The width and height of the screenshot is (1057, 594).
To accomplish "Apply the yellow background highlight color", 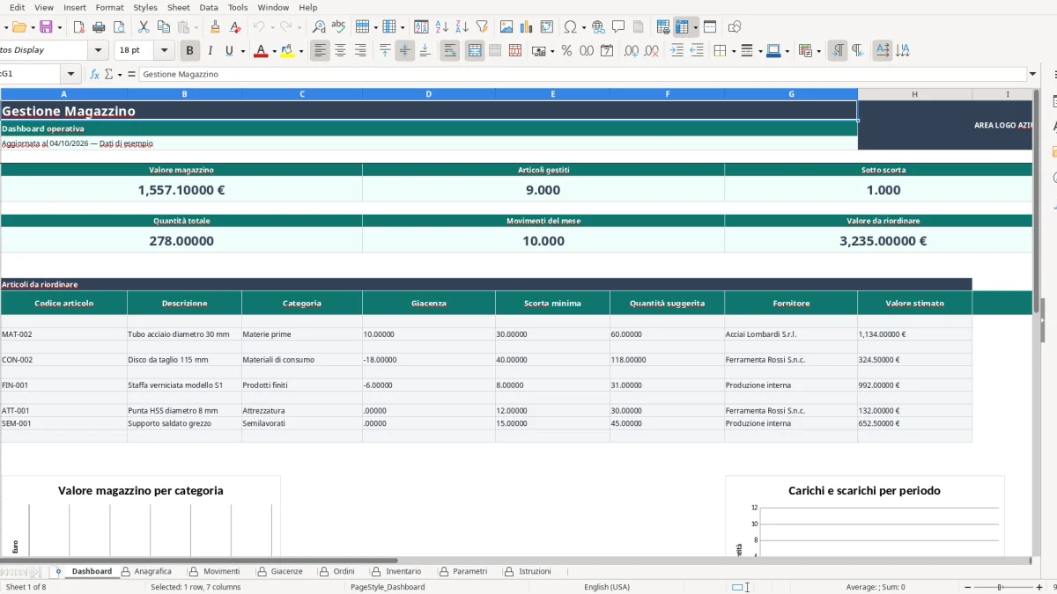I will pyautogui.click(x=288, y=51).
